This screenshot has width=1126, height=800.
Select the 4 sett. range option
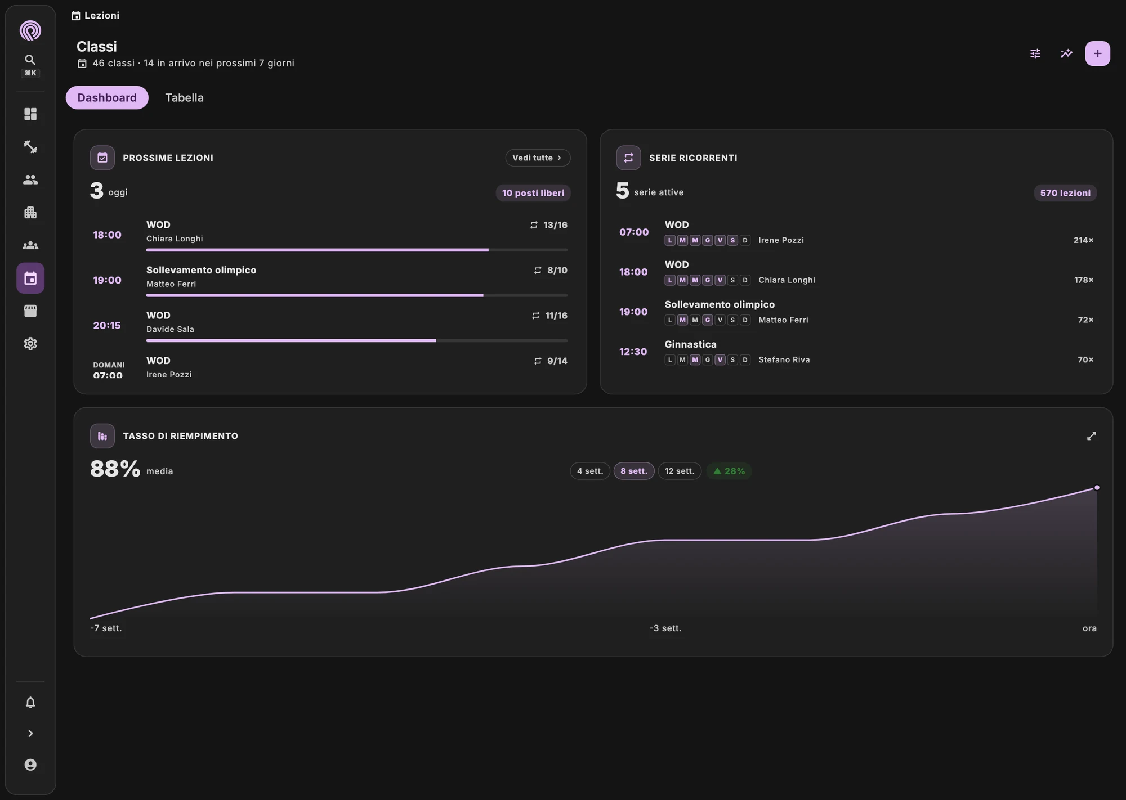(590, 471)
